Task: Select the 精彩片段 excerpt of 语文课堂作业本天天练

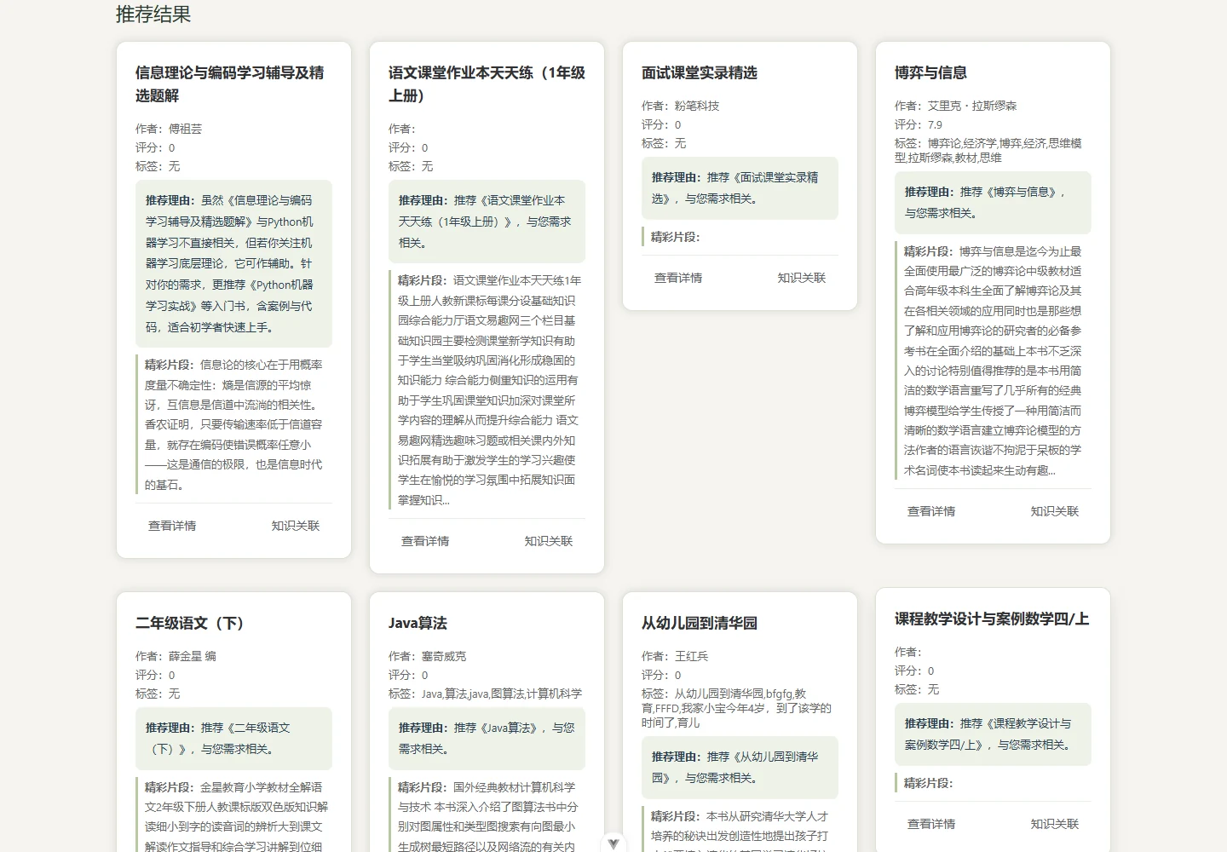Action: click(x=487, y=390)
